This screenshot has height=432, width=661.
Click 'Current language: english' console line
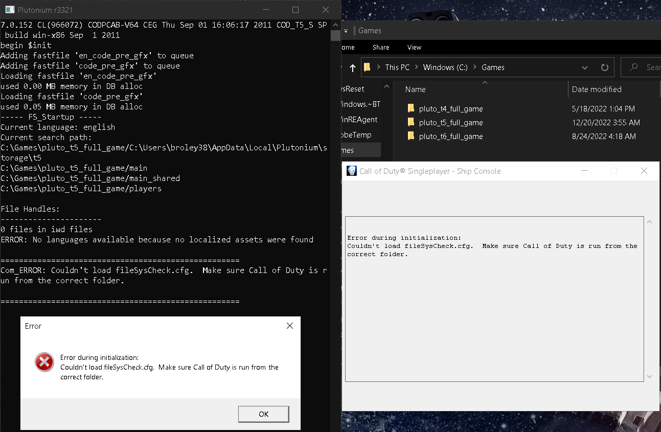tap(58, 127)
